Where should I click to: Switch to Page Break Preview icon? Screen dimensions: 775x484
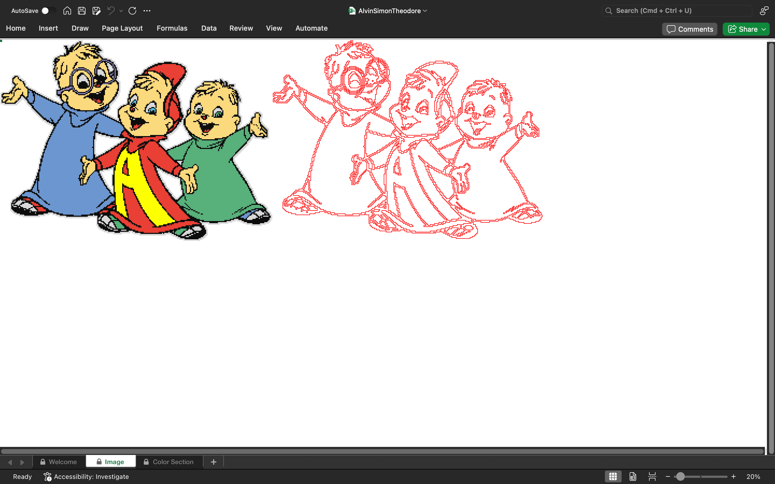pyautogui.click(x=652, y=477)
